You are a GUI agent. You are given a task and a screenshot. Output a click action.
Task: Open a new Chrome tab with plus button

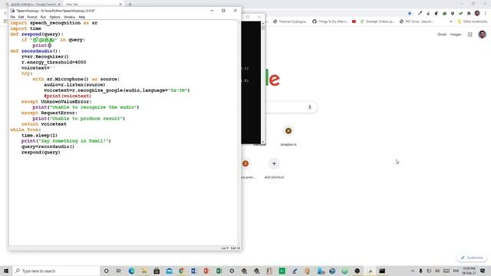coord(130,5)
